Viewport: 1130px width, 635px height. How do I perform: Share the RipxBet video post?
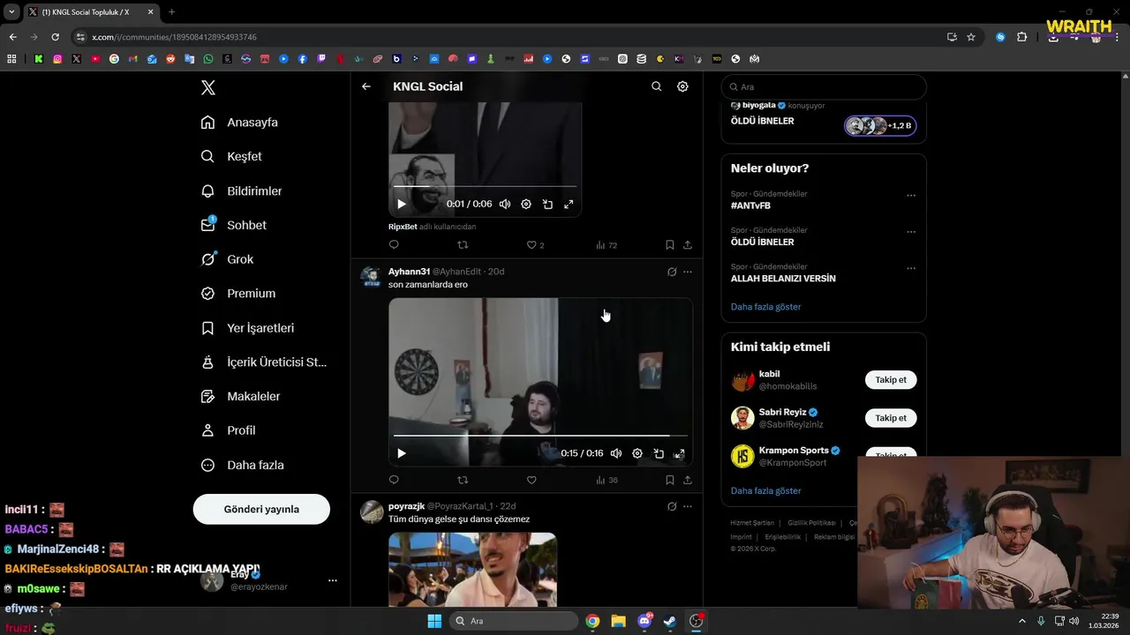(x=688, y=245)
